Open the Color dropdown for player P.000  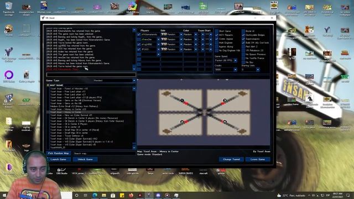click(195, 49)
